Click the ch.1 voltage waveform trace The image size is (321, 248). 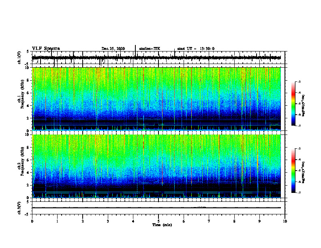pos(156,58)
